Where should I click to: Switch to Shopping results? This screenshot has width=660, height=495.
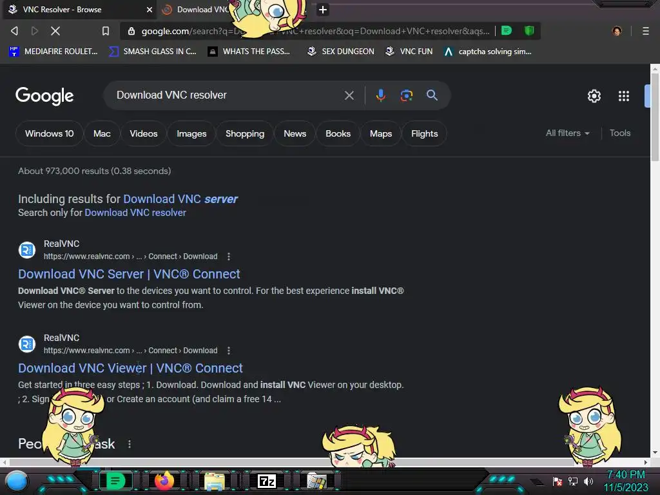click(x=245, y=134)
